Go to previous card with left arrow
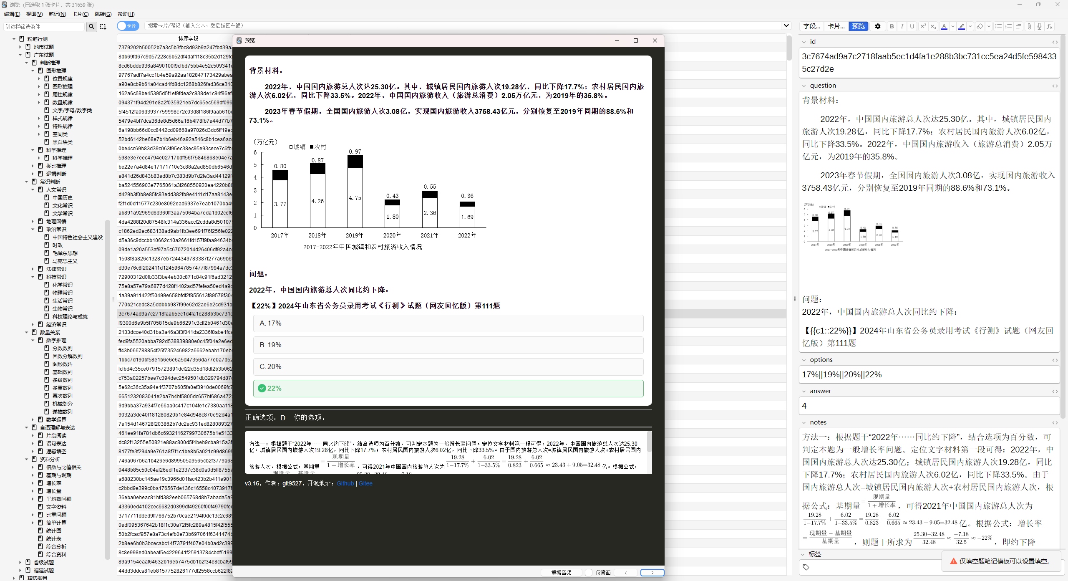Viewport: 1068px width, 581px height. click(x=626, y=573)
